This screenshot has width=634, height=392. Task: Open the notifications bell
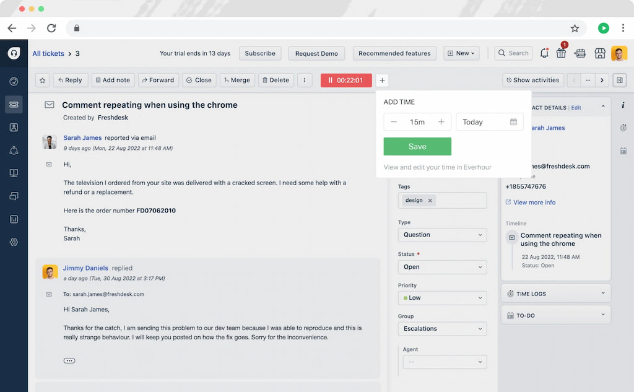tap(544, 53)
